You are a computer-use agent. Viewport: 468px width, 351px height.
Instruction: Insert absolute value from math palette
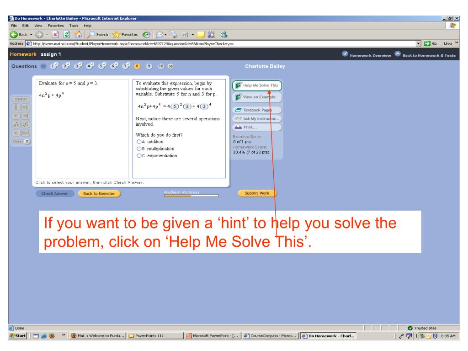coord(26,116)
